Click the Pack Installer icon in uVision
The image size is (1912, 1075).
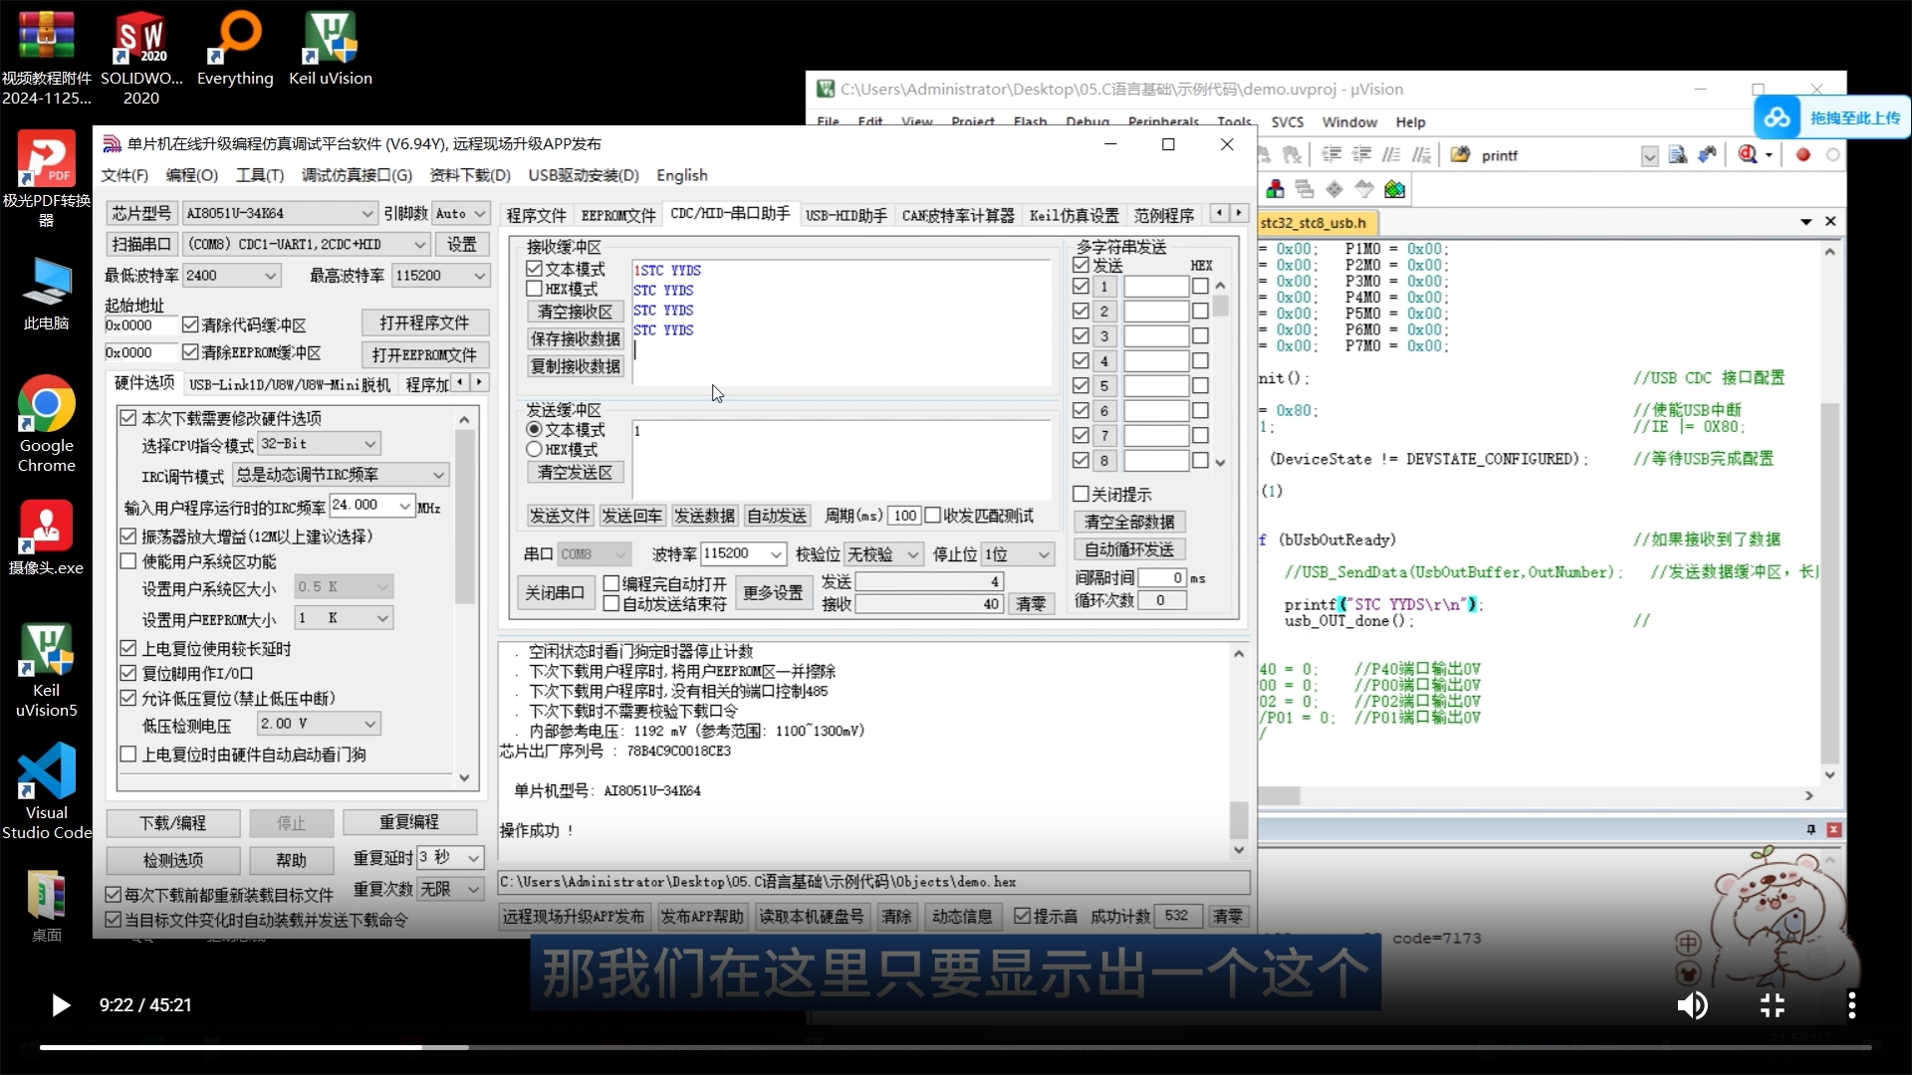pos(1394,189)
